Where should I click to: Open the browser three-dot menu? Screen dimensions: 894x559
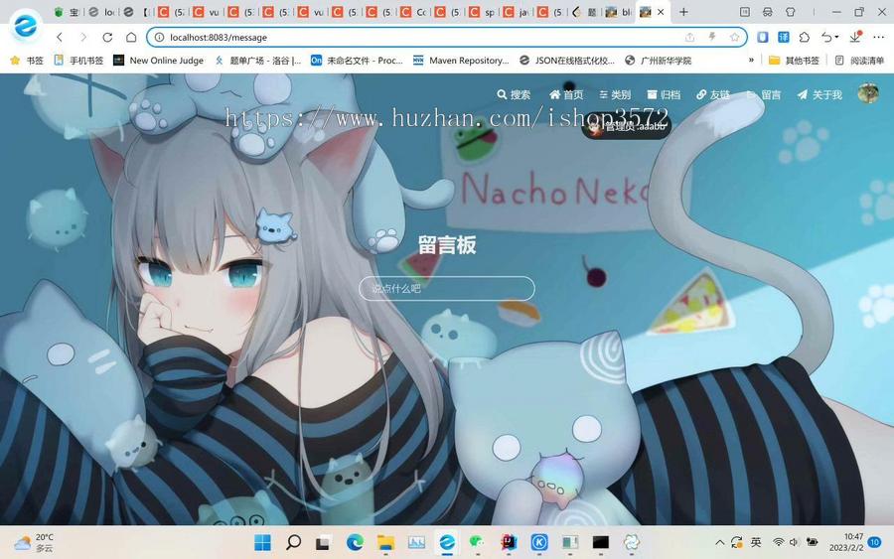coord(878,37)
